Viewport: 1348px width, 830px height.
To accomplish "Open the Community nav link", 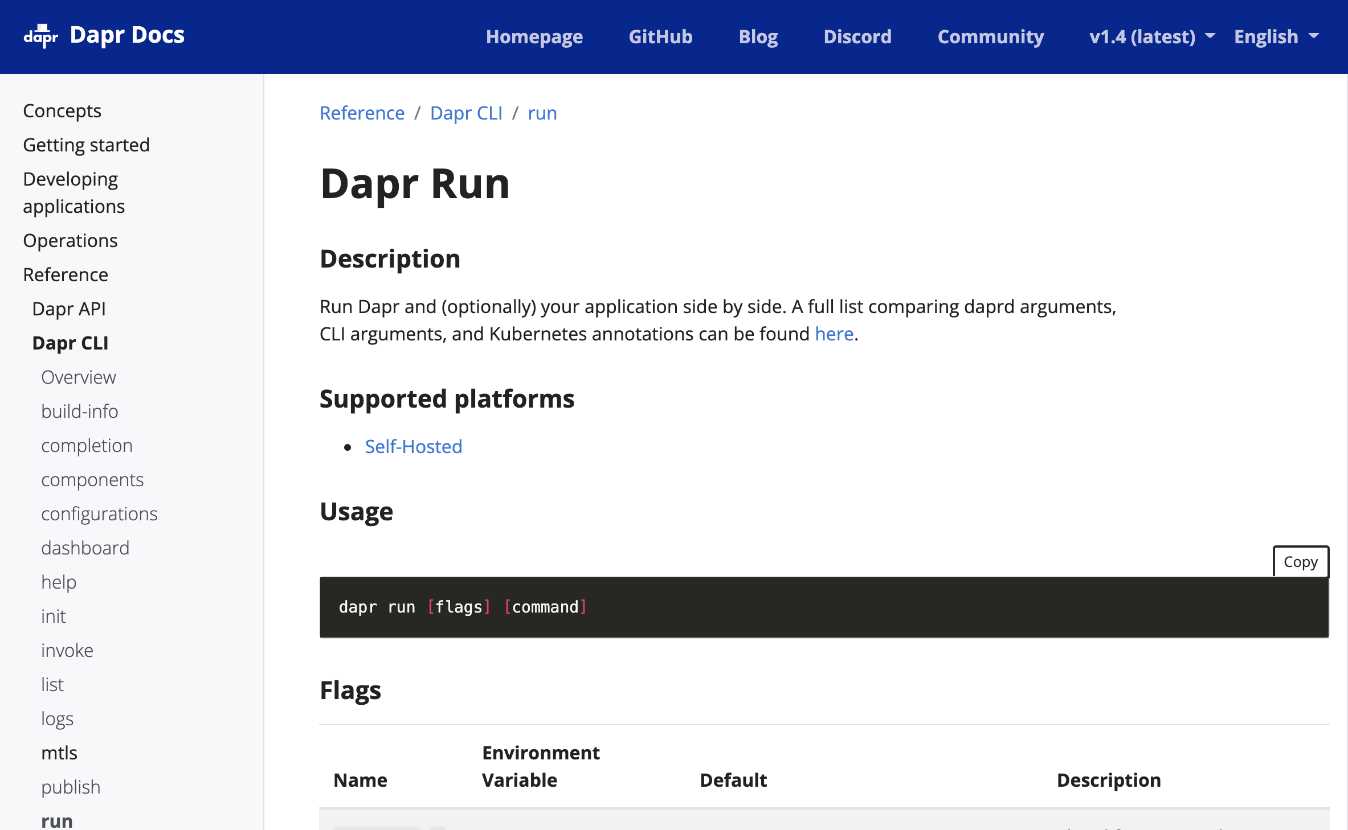I will (x=990, y=37).
